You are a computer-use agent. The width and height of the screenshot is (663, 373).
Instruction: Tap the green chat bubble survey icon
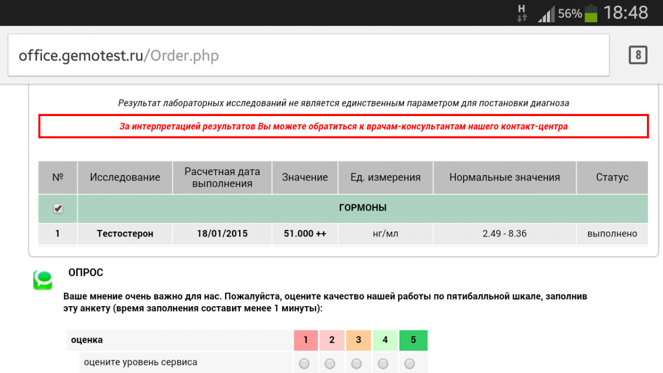point(43,280)
